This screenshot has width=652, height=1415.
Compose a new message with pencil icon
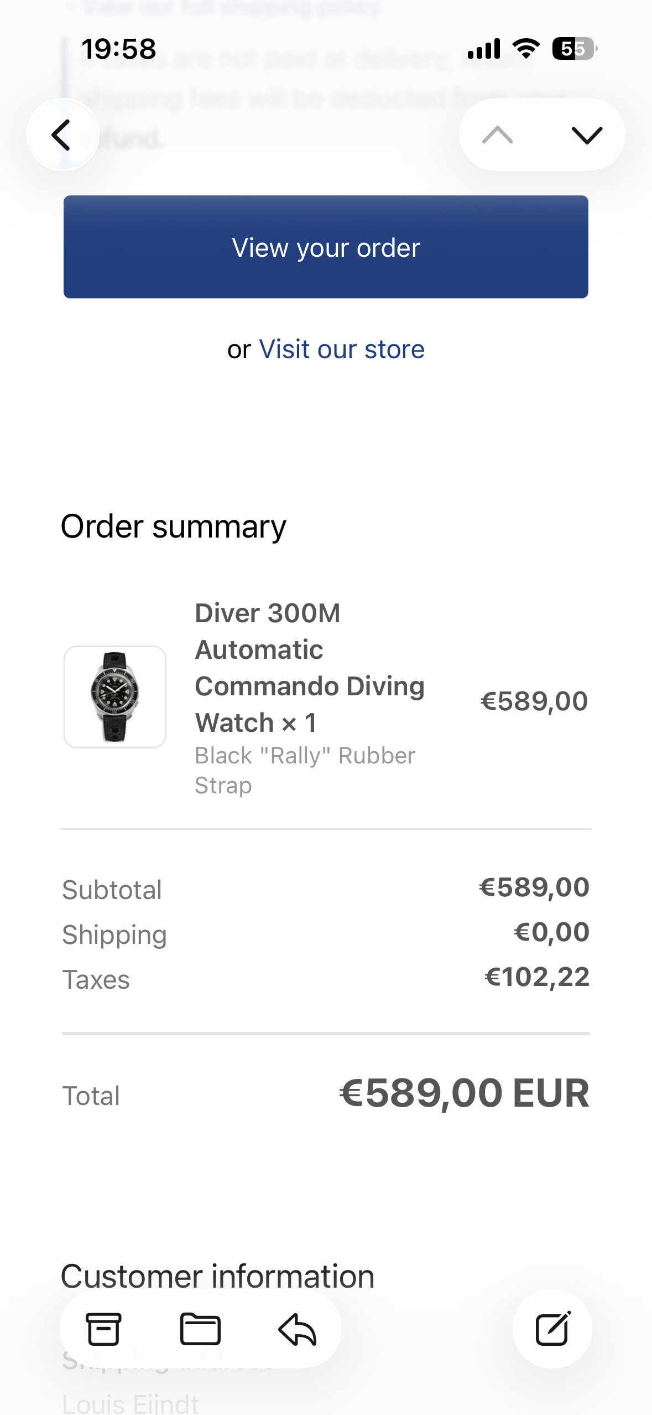pos(552,1328)
